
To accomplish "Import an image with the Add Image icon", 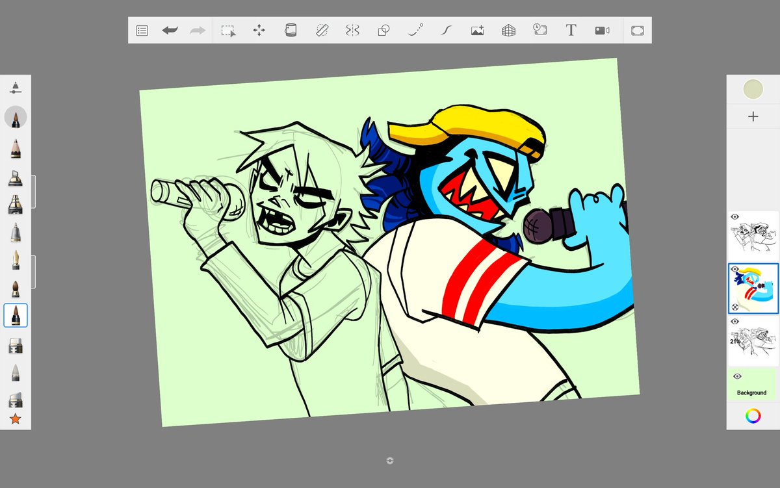I will (477, 30).
